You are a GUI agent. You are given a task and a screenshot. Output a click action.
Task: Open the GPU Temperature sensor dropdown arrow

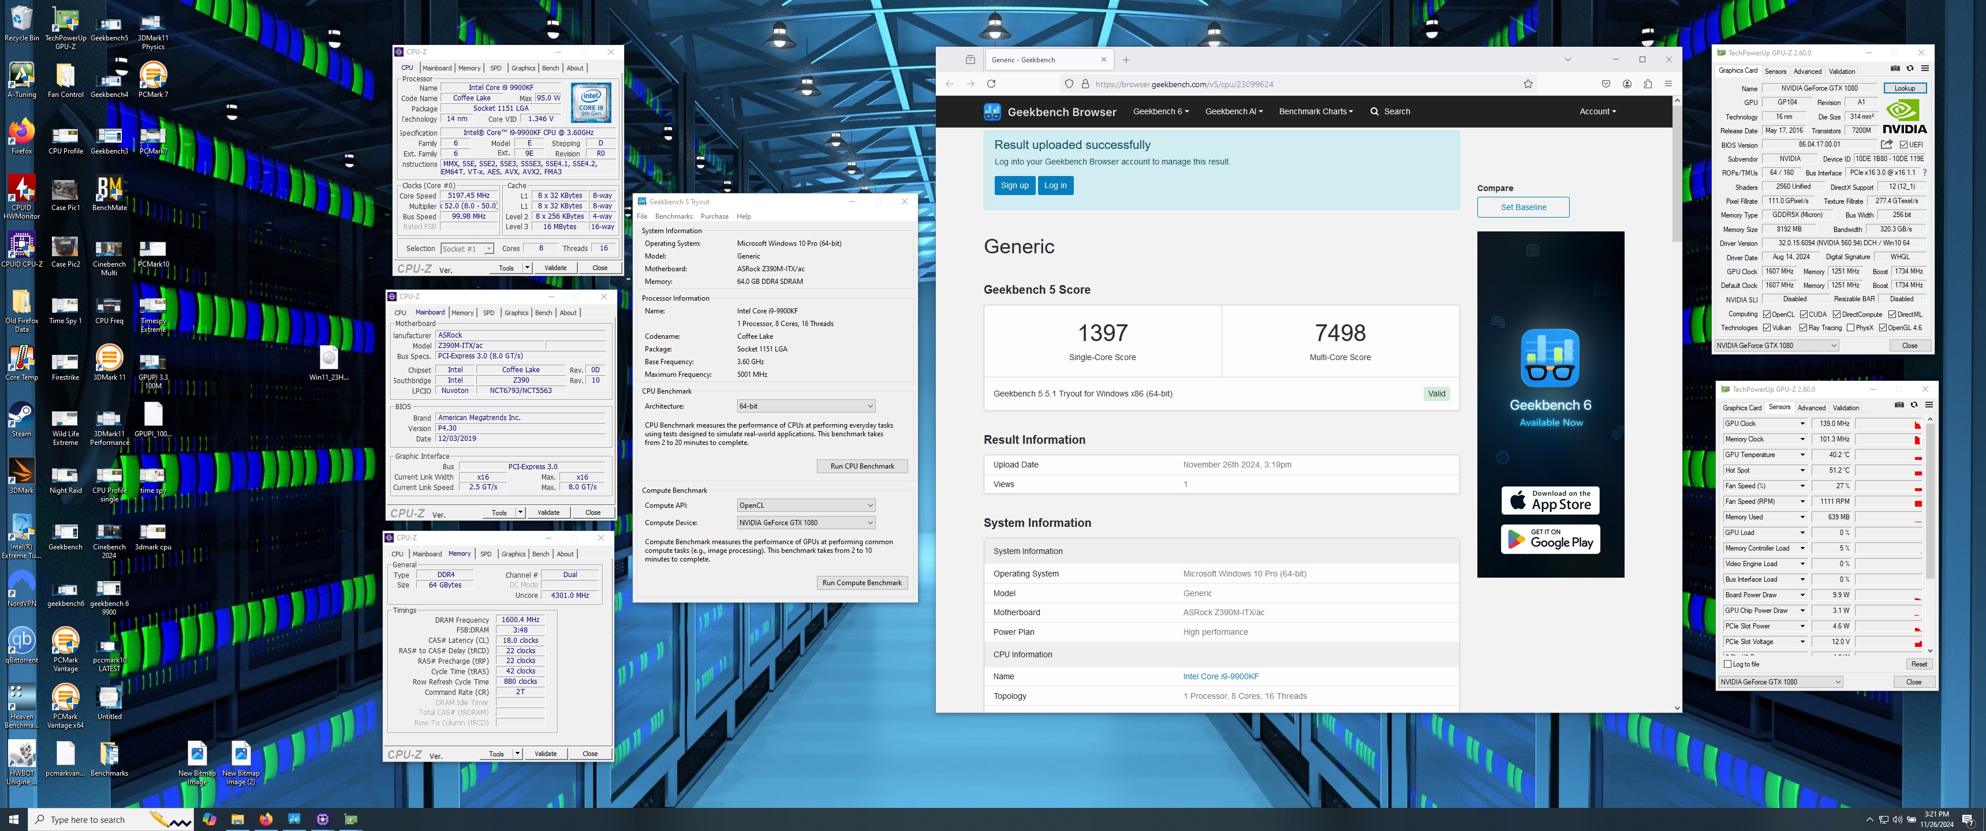[x=1802, y=455]
